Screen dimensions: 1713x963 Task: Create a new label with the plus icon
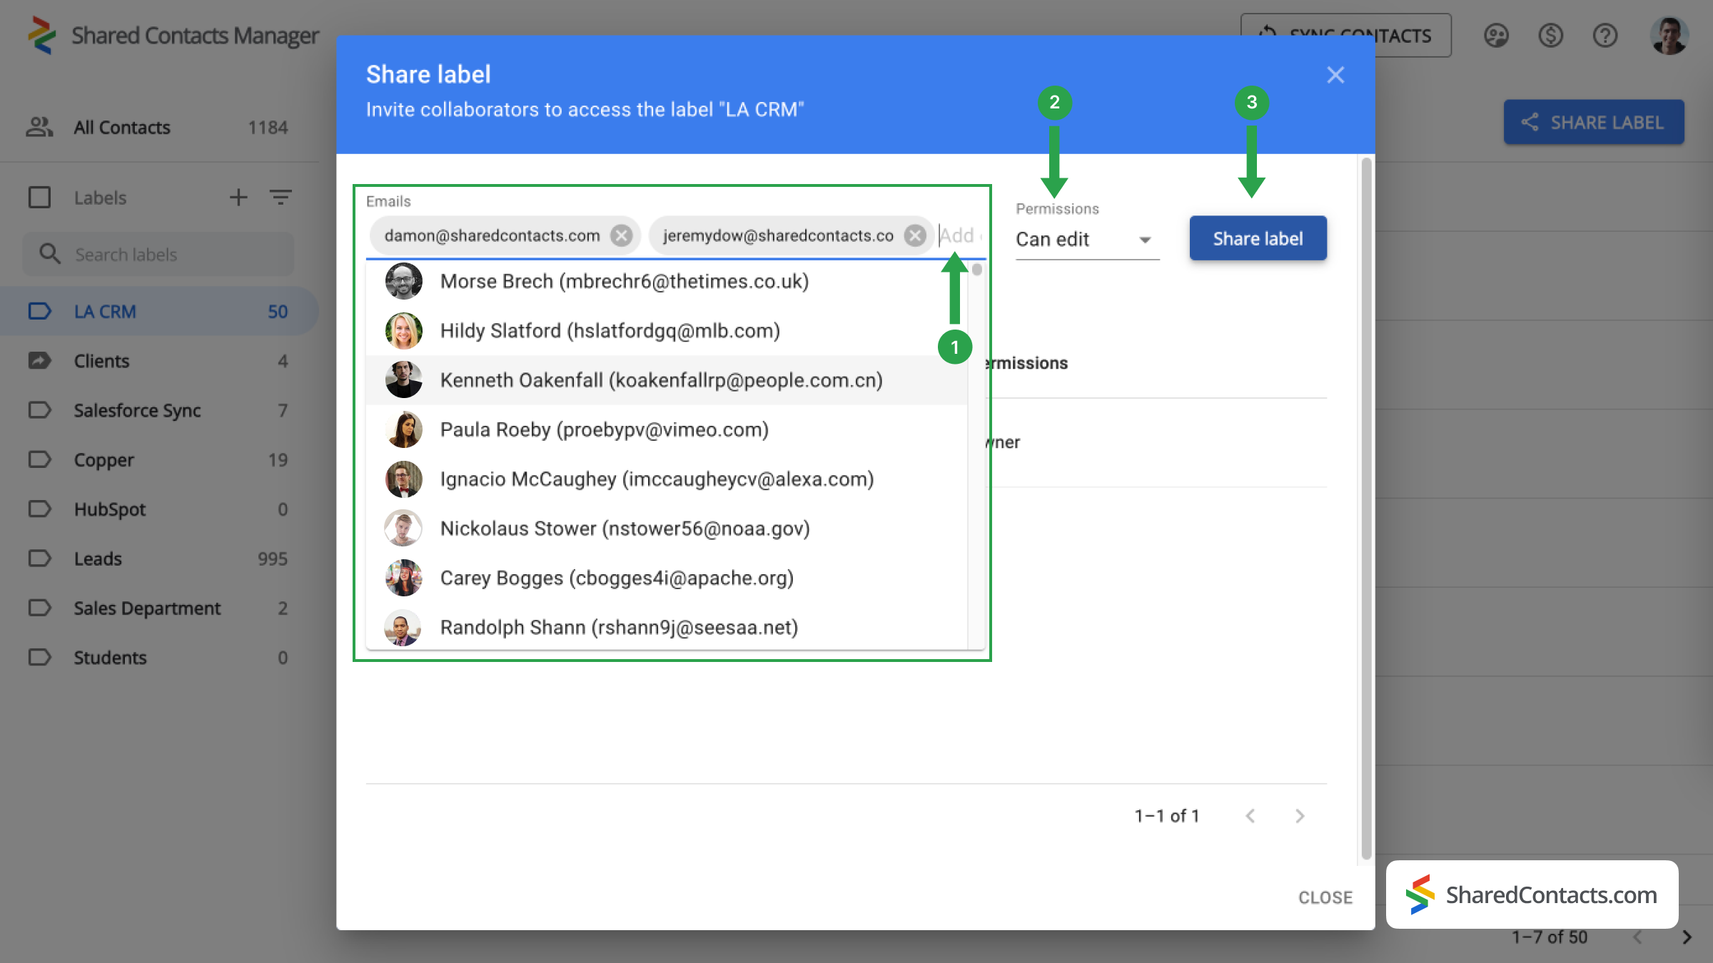click(239, 197)
